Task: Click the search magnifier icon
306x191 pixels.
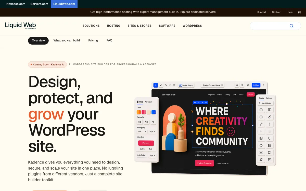Action: (291, 26)
